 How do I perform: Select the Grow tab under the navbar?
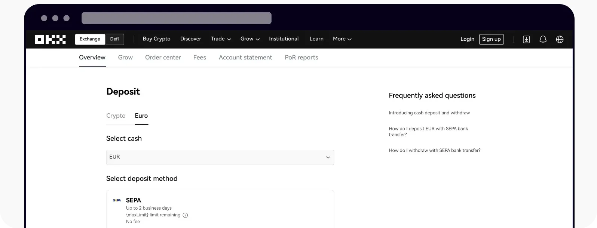coord(125,58)
